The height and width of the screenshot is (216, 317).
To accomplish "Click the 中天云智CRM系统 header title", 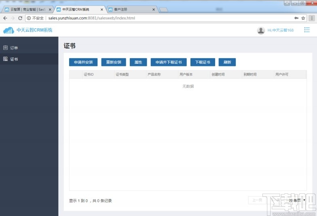I will (34, 30).
